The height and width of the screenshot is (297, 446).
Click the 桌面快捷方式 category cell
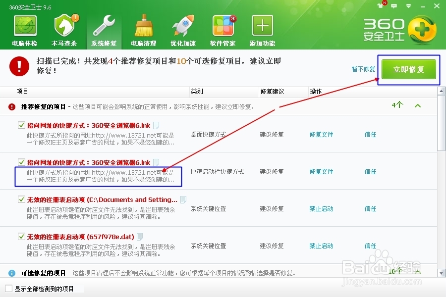[208, 135]
